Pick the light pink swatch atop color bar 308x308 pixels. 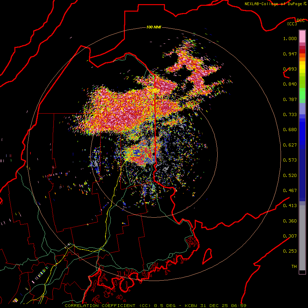[x=302, y=37]
